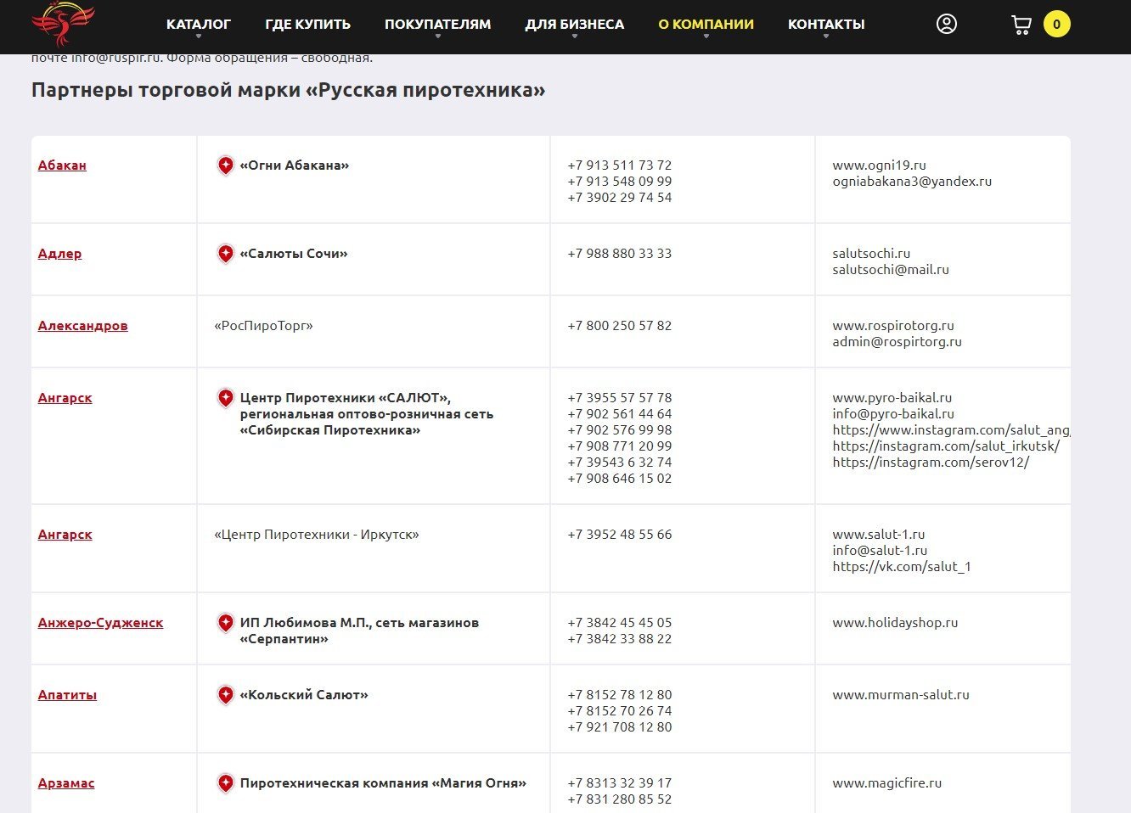Viewport: 1131px width, 813px height.
Task: Click phone number +7 3842 45 45 05
Action: point(620,623)
